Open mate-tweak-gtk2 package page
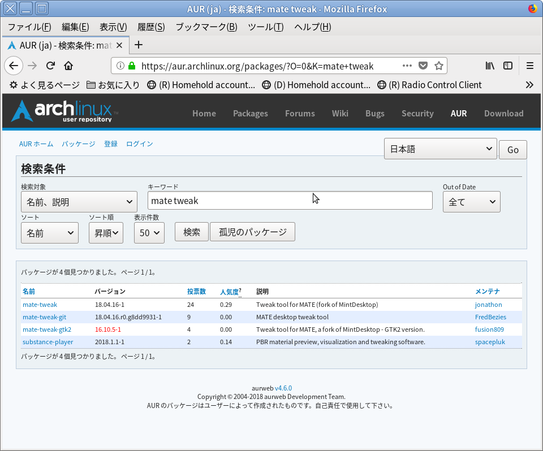 [x=47, y=329]
